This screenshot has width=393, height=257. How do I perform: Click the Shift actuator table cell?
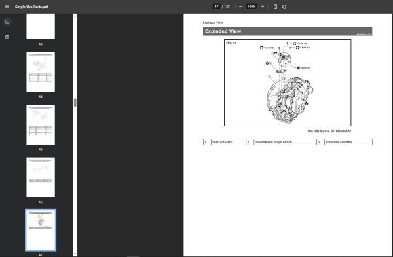tap(229, 142)
